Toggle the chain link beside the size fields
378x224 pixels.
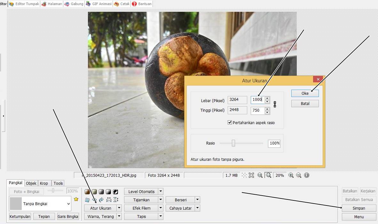tap(275, 105)
